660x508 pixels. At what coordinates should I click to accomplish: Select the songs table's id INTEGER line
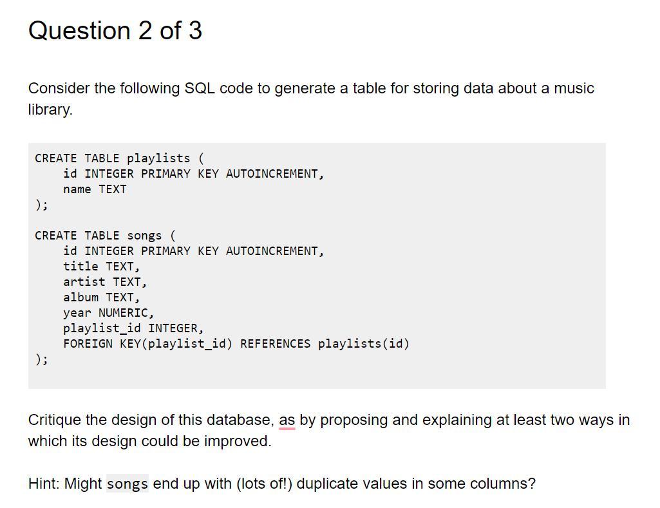tap(193, 251)
